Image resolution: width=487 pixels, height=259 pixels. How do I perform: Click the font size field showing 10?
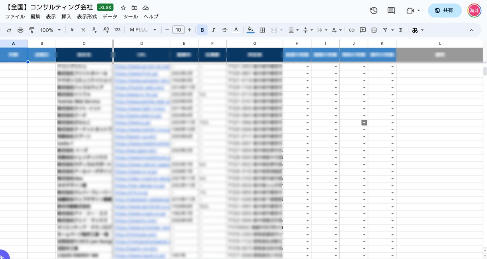pyautogui.click(x=178, y=30)
